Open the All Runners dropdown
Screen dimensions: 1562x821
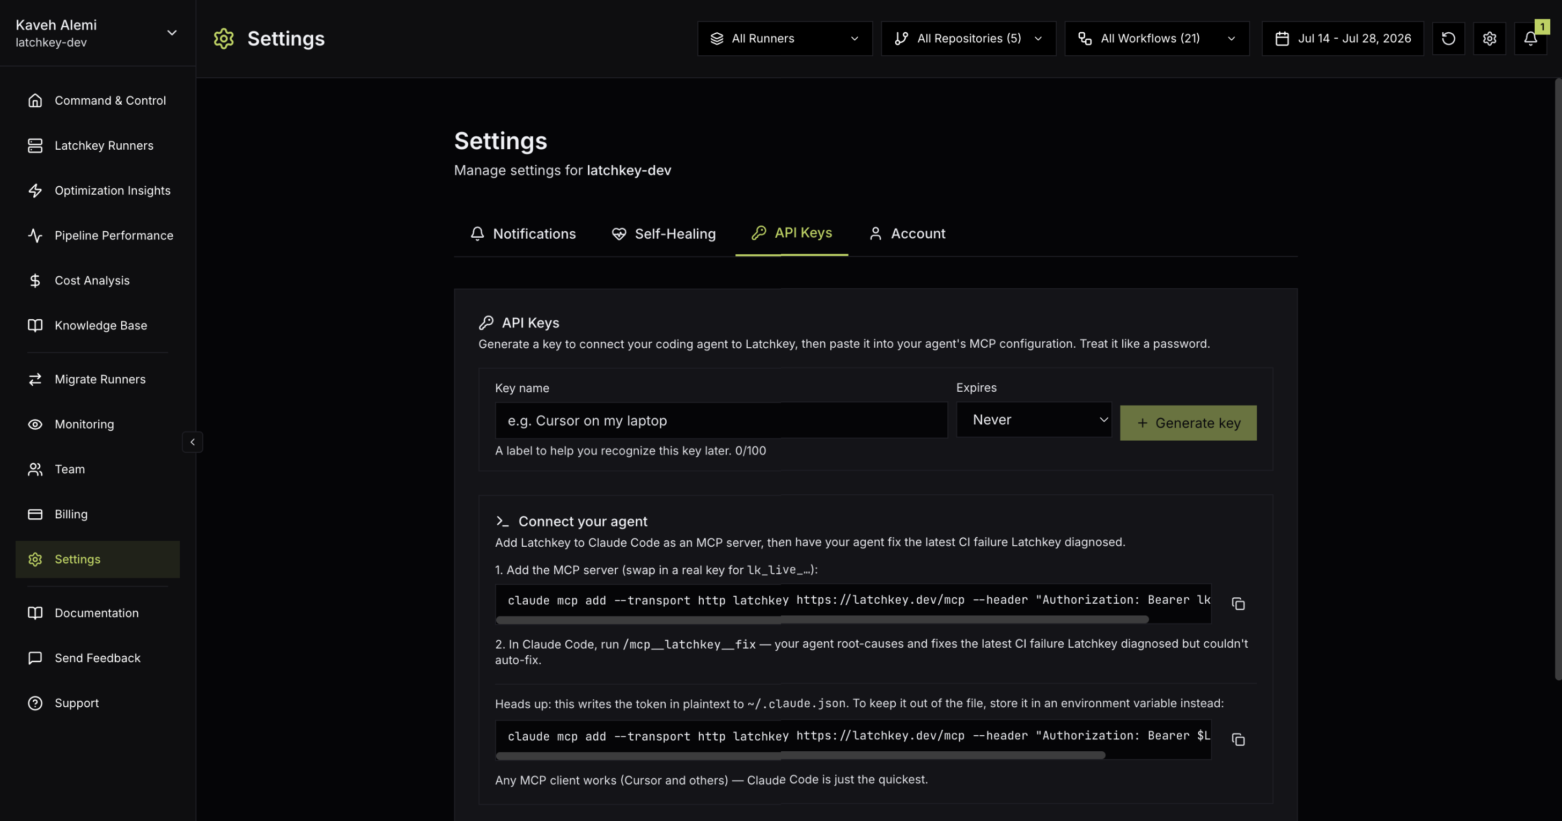pyautogui.click(x=785, y=38)
